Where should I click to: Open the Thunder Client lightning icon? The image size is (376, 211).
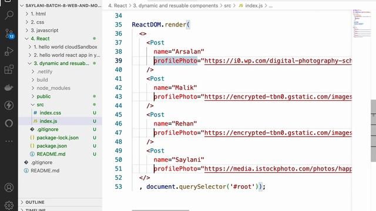[9, 105]
